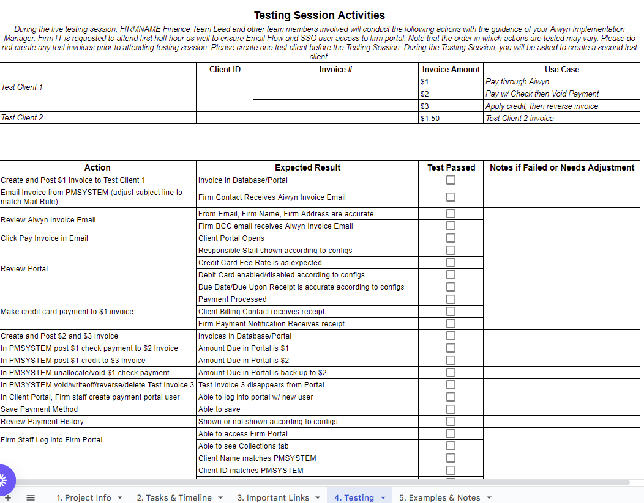Mark Client Portal Opens as passed
644x503 pixels.
(x=451, y=238)
